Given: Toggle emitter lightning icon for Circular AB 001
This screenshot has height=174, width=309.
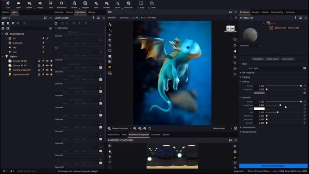Looking at the screenshot, I should tap(43, 61).
